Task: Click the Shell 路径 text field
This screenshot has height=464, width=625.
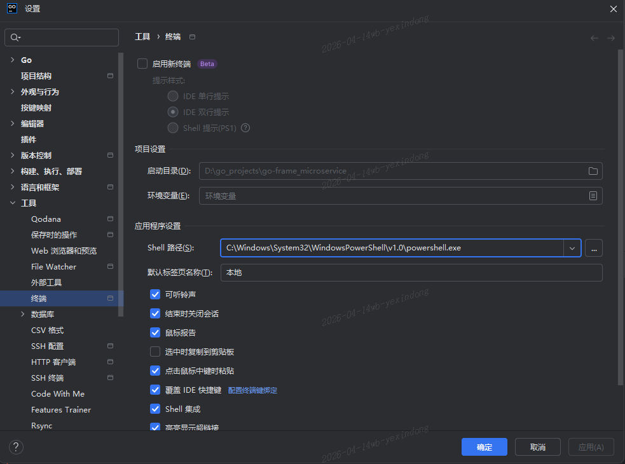Action: click(392, 248)
